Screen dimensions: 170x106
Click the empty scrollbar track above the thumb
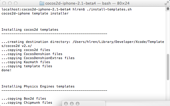[x=168, y=32]
